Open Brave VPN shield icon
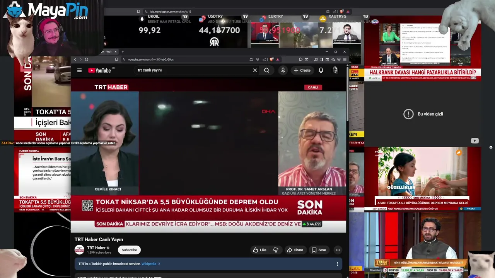The height and width of the screenshot is (278, 495). click(339, 59)
